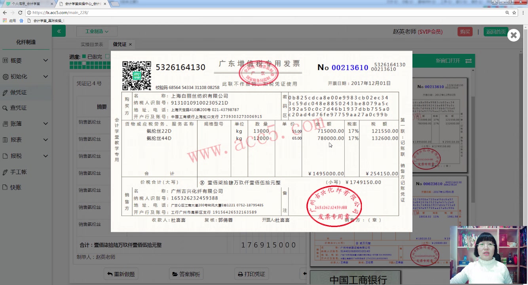
Task: Close the 个人信息_会计学堂 browser tab
Action: tap(51, 4)
